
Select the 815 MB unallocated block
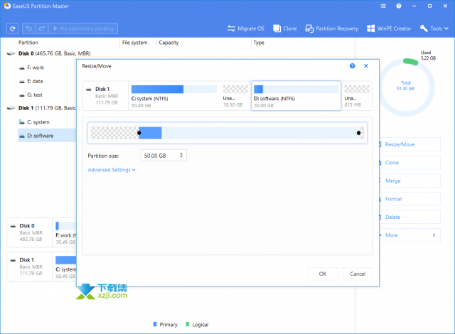tap(357, 96)
